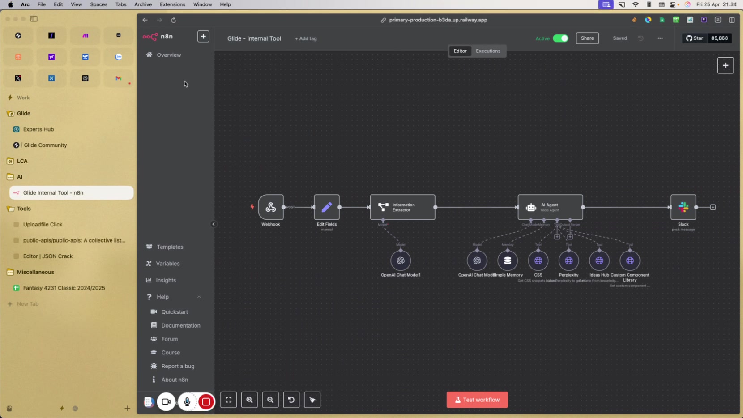Click the zoom out canvas button
743x418 pixels.
pyautogui.click(x=270, y=400)
